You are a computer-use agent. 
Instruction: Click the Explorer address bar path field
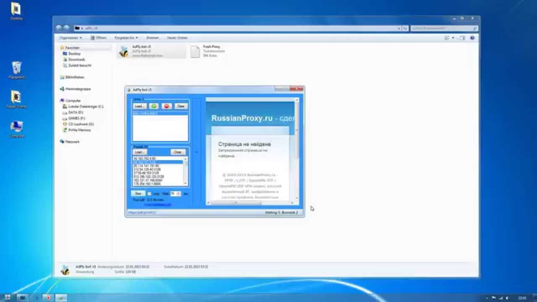[235, 28]
